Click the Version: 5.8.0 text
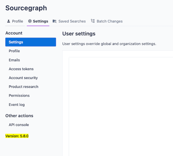 pyautogui.click(x=17, y=136)
